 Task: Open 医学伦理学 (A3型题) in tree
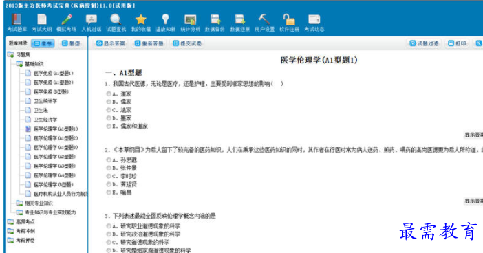(50, 166)
